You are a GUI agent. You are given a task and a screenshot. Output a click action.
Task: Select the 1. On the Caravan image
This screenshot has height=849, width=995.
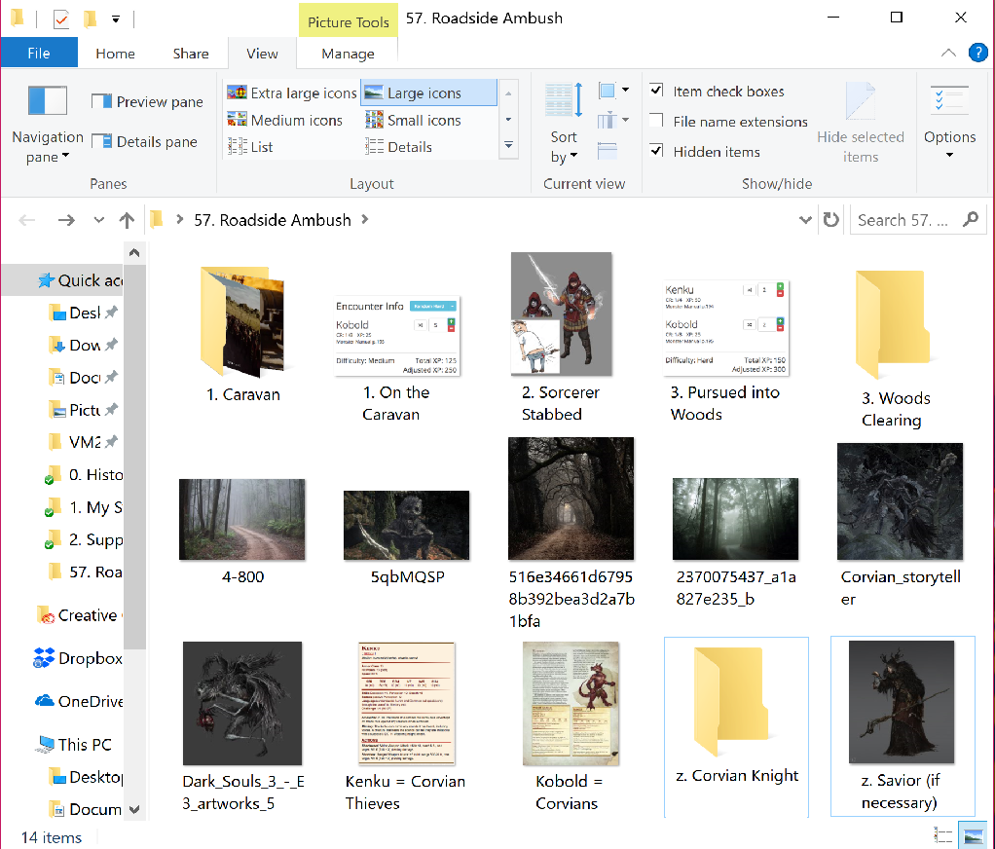[x=396, y=358]
